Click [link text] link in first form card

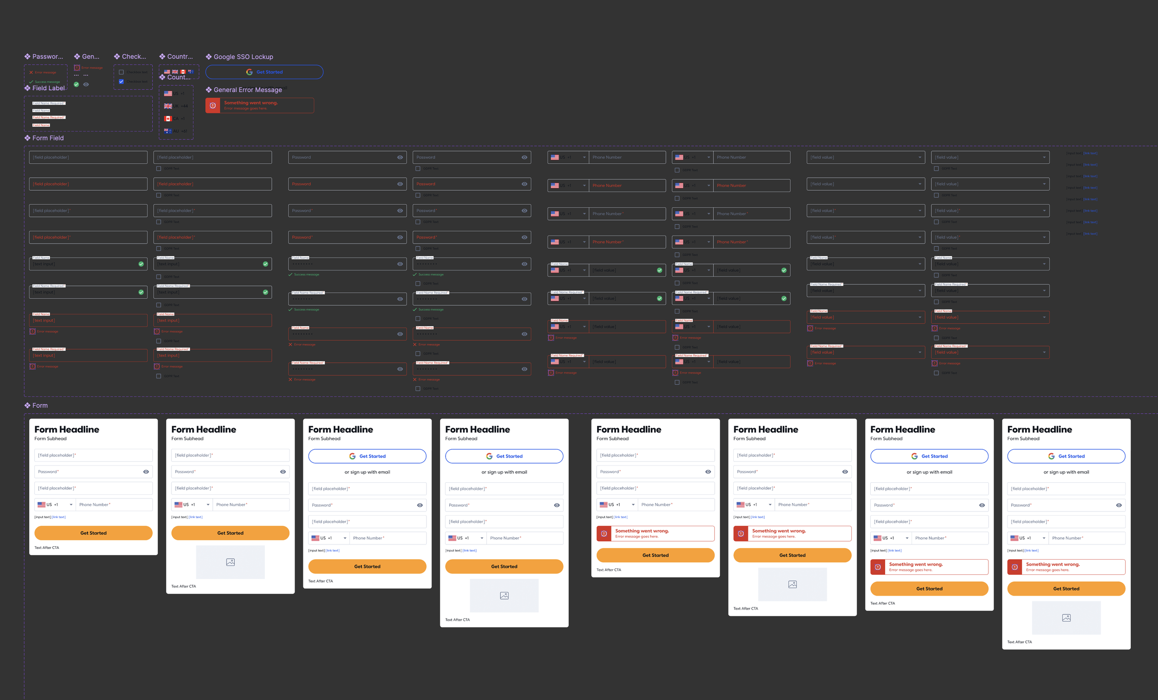[59, 517]
